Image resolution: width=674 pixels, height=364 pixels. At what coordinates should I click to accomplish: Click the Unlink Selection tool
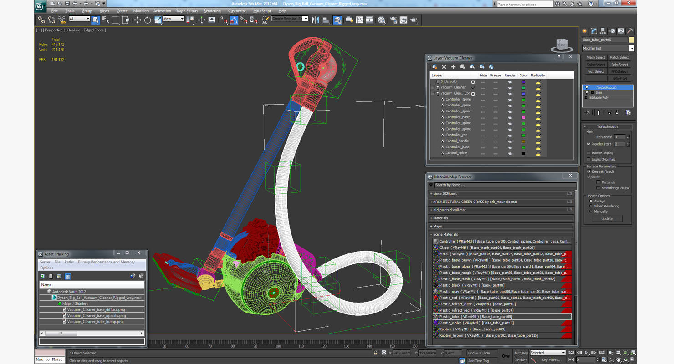coord(51,20)
